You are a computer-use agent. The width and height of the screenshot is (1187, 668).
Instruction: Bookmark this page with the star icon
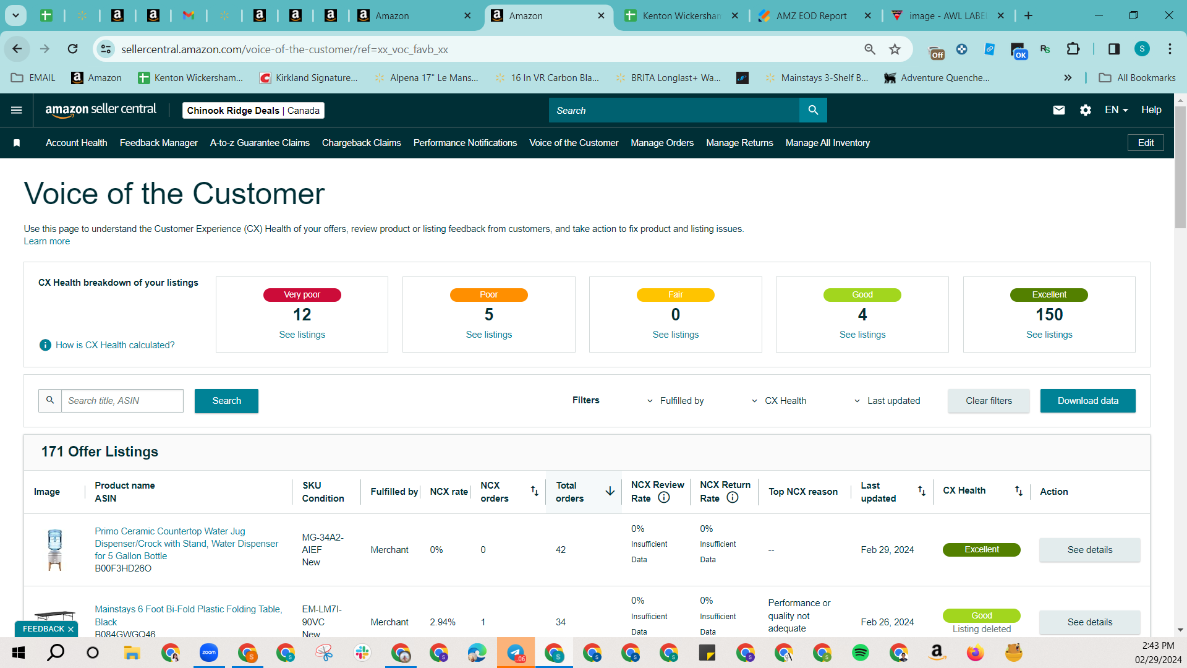[x=895, y=49]
